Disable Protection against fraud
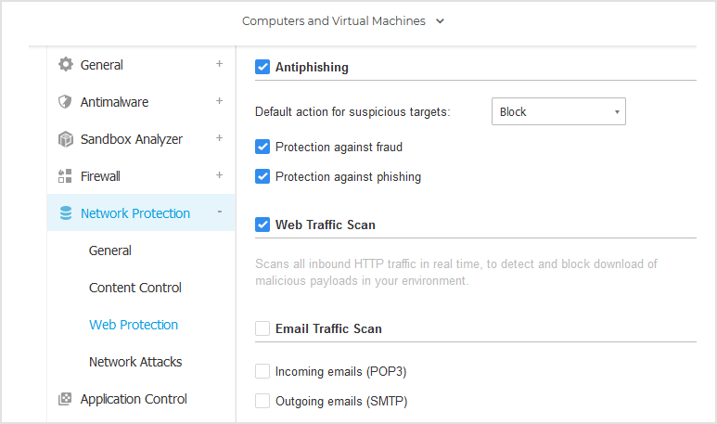The width and height of the screenshot is (717, 424). pyautogui.click(x=262, y=147)
